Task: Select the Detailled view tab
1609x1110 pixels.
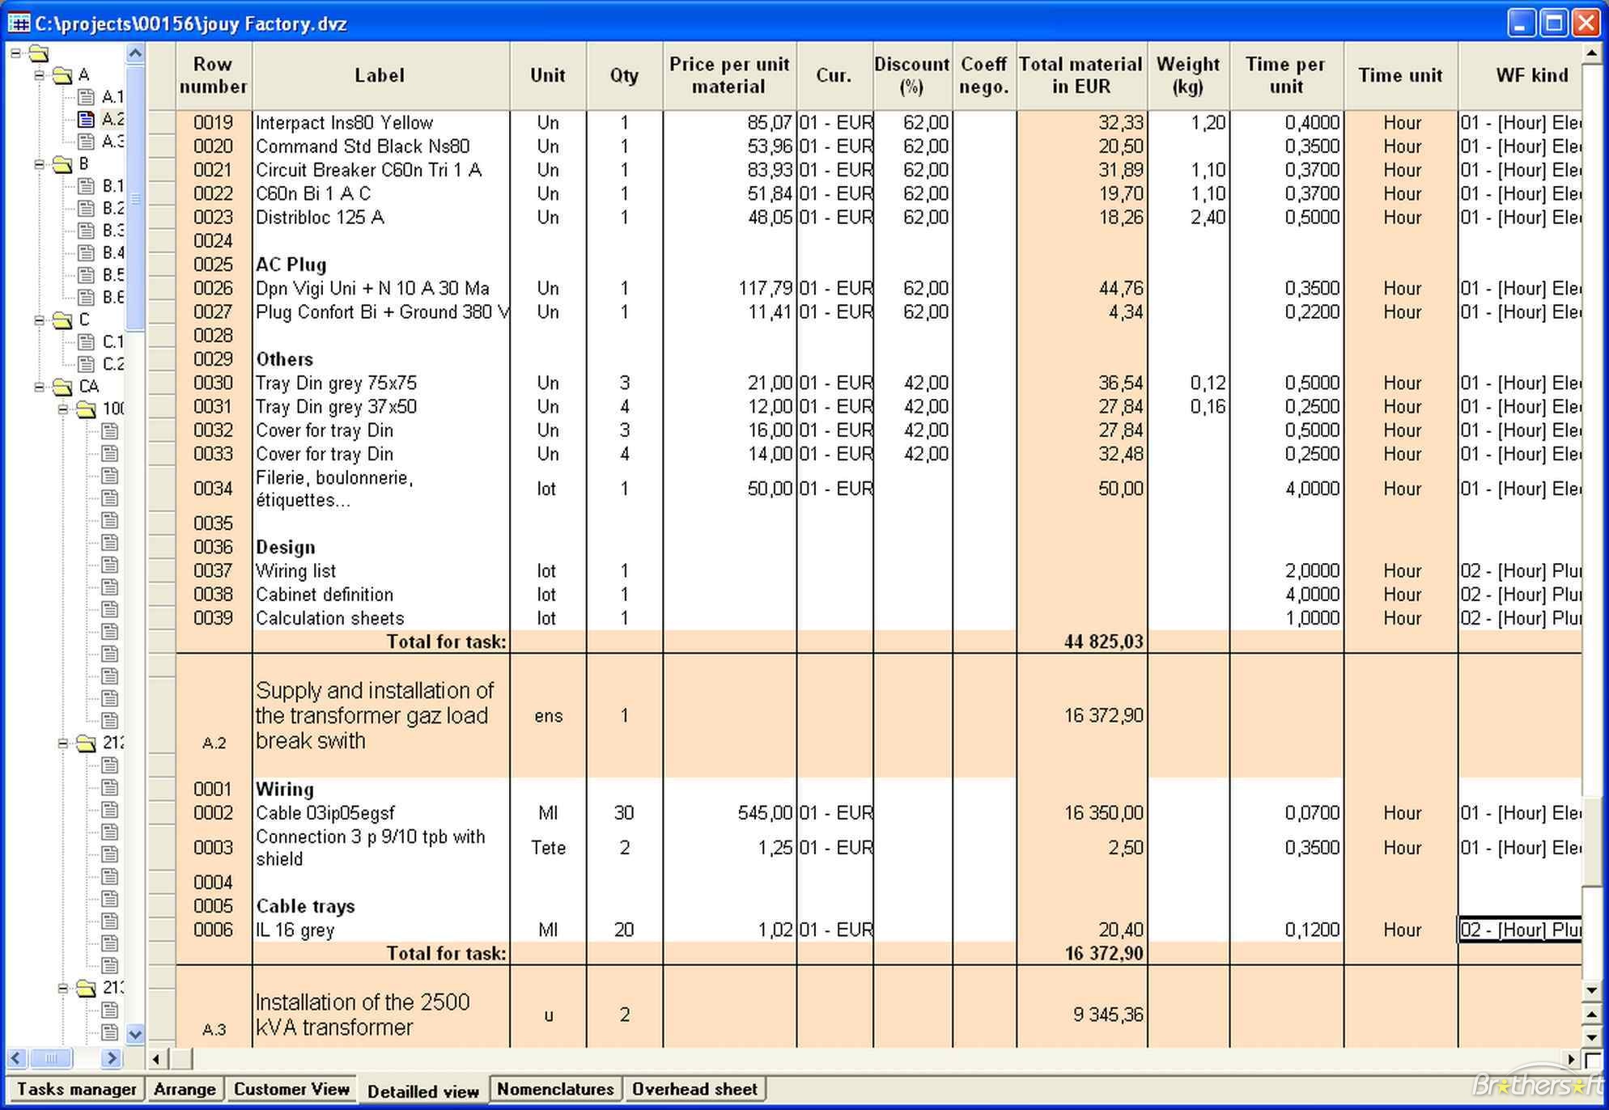Action: [x=423, y=1091]
